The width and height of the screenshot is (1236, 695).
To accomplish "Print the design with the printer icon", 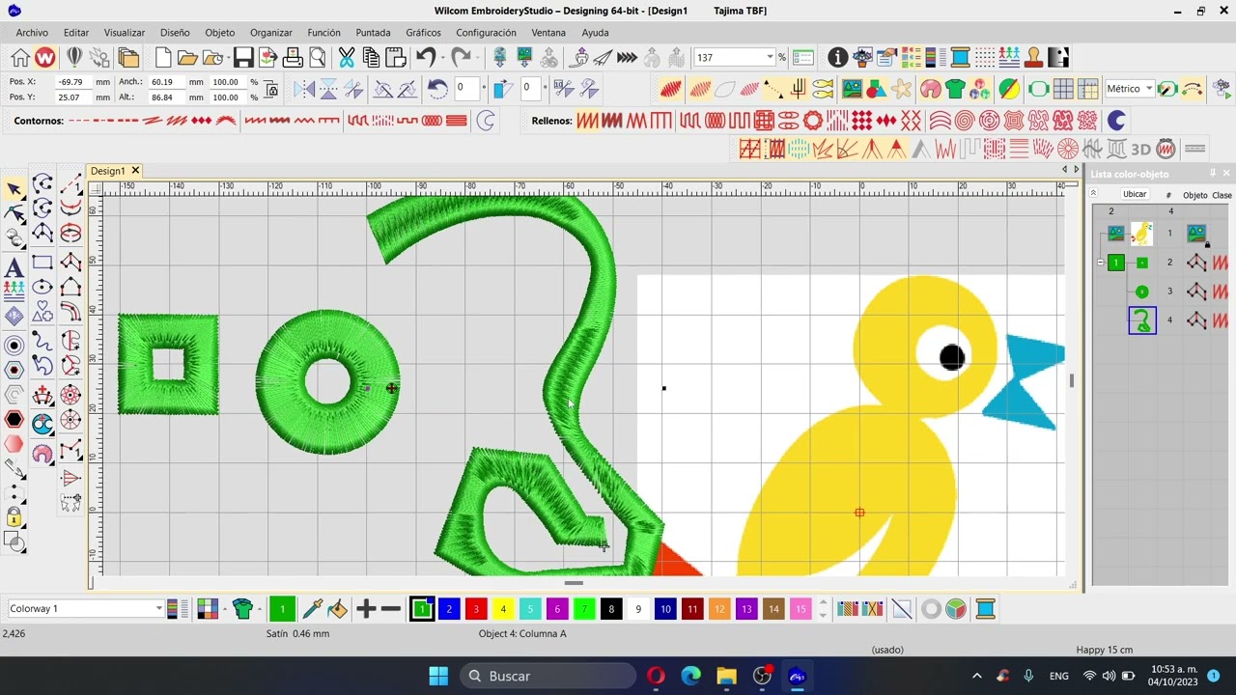I will [293, 58].
